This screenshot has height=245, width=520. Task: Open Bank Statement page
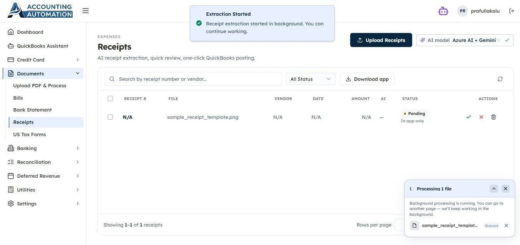click(x=46, y=110)
